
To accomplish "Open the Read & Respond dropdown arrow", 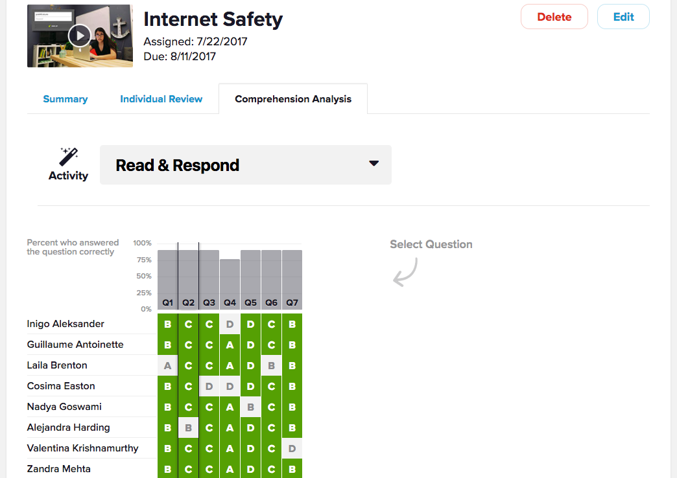I will [374, 164].
